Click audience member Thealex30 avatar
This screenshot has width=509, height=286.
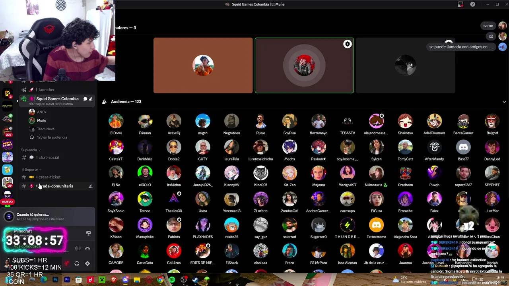click(174, 199)
